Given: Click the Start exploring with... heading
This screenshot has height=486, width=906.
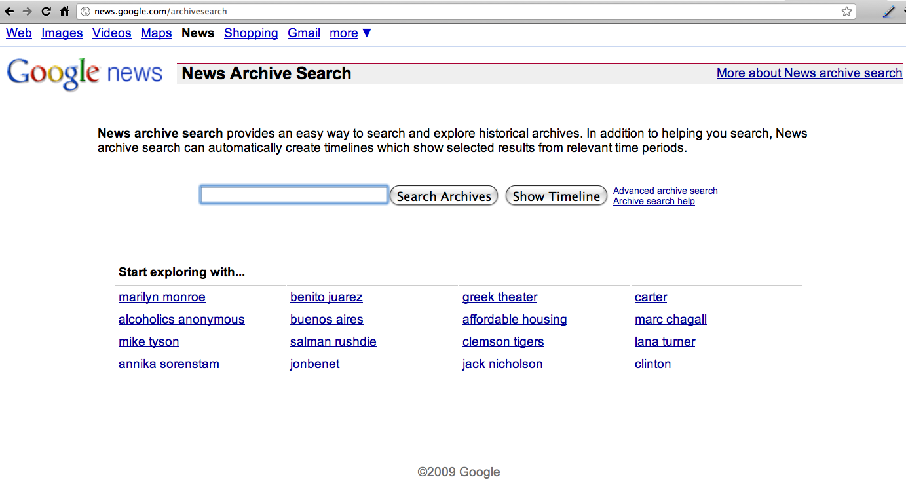Looking at the screenshot, I should pyautogui.click(x=182, y=272).
